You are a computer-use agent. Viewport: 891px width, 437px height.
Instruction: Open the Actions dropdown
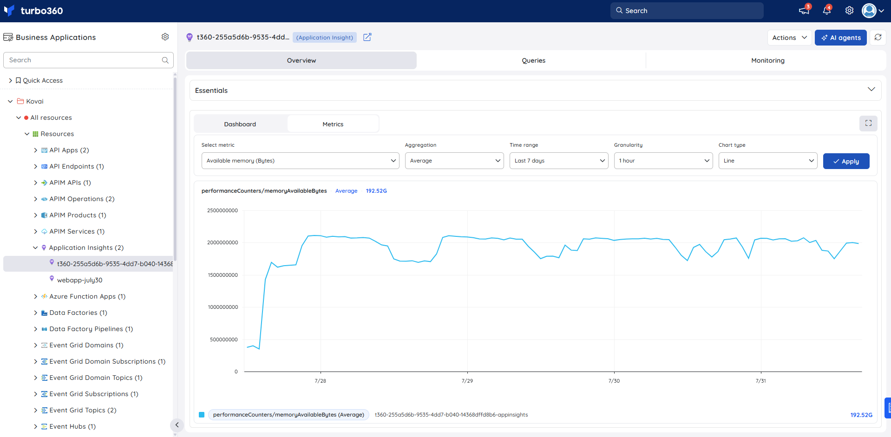[x=789, y=38]
